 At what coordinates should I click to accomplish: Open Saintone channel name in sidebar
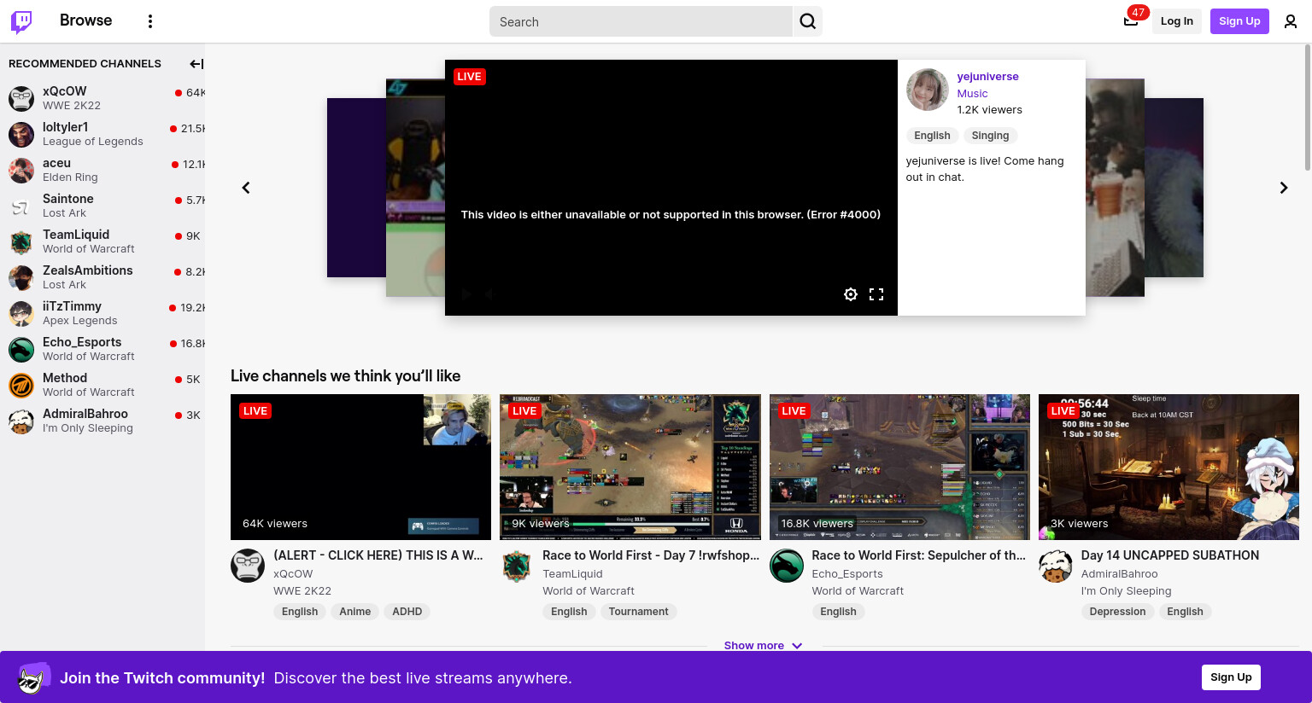(x=68, y=199)
